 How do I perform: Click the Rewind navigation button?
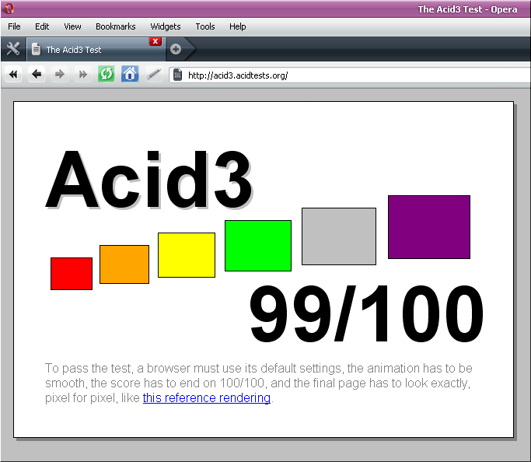click(x=13, y=74)
